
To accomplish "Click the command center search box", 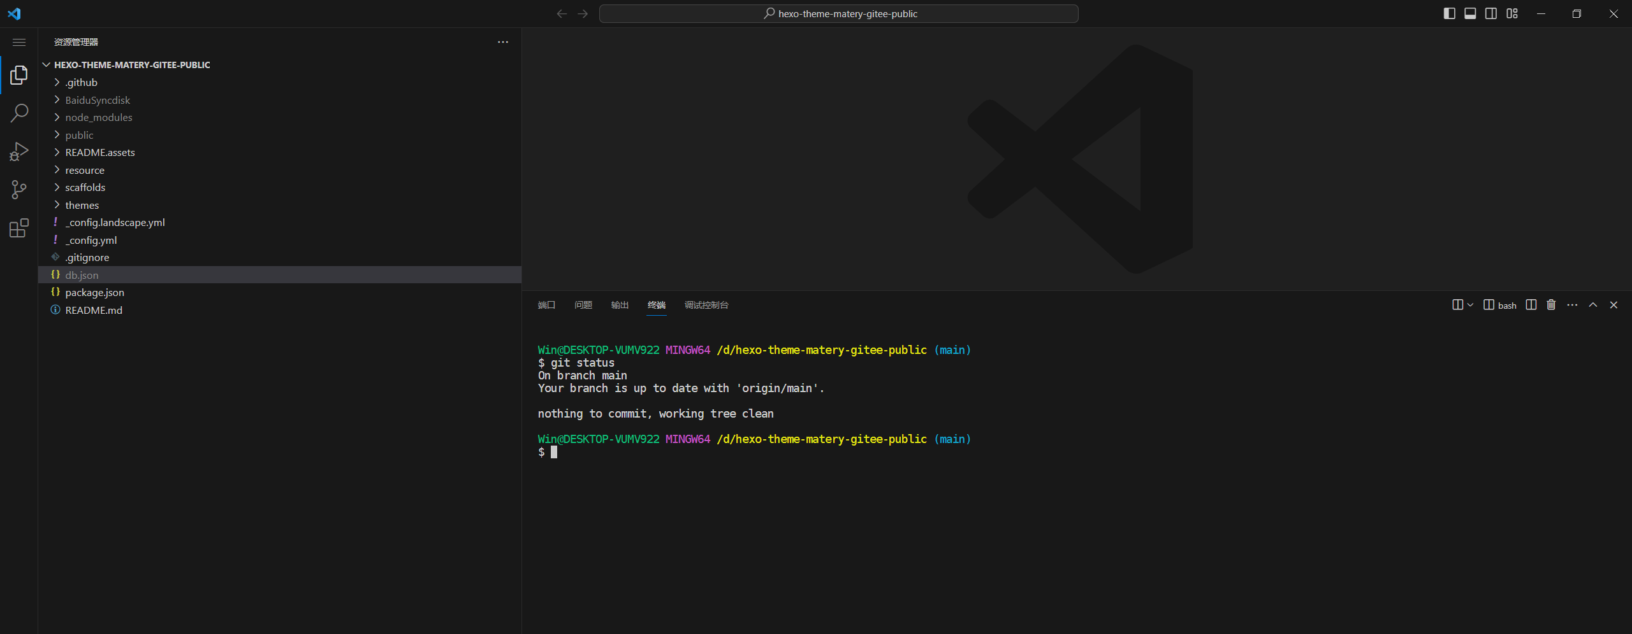I will tap(839, 13).
